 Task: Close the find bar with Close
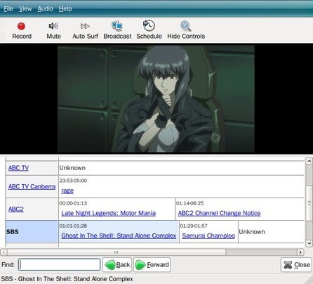coord(296,265)
